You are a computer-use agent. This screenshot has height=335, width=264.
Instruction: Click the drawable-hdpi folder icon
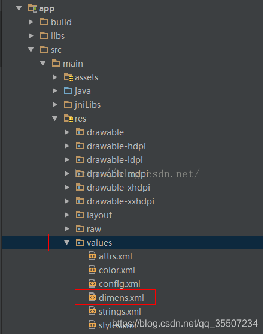coord(80,146)
